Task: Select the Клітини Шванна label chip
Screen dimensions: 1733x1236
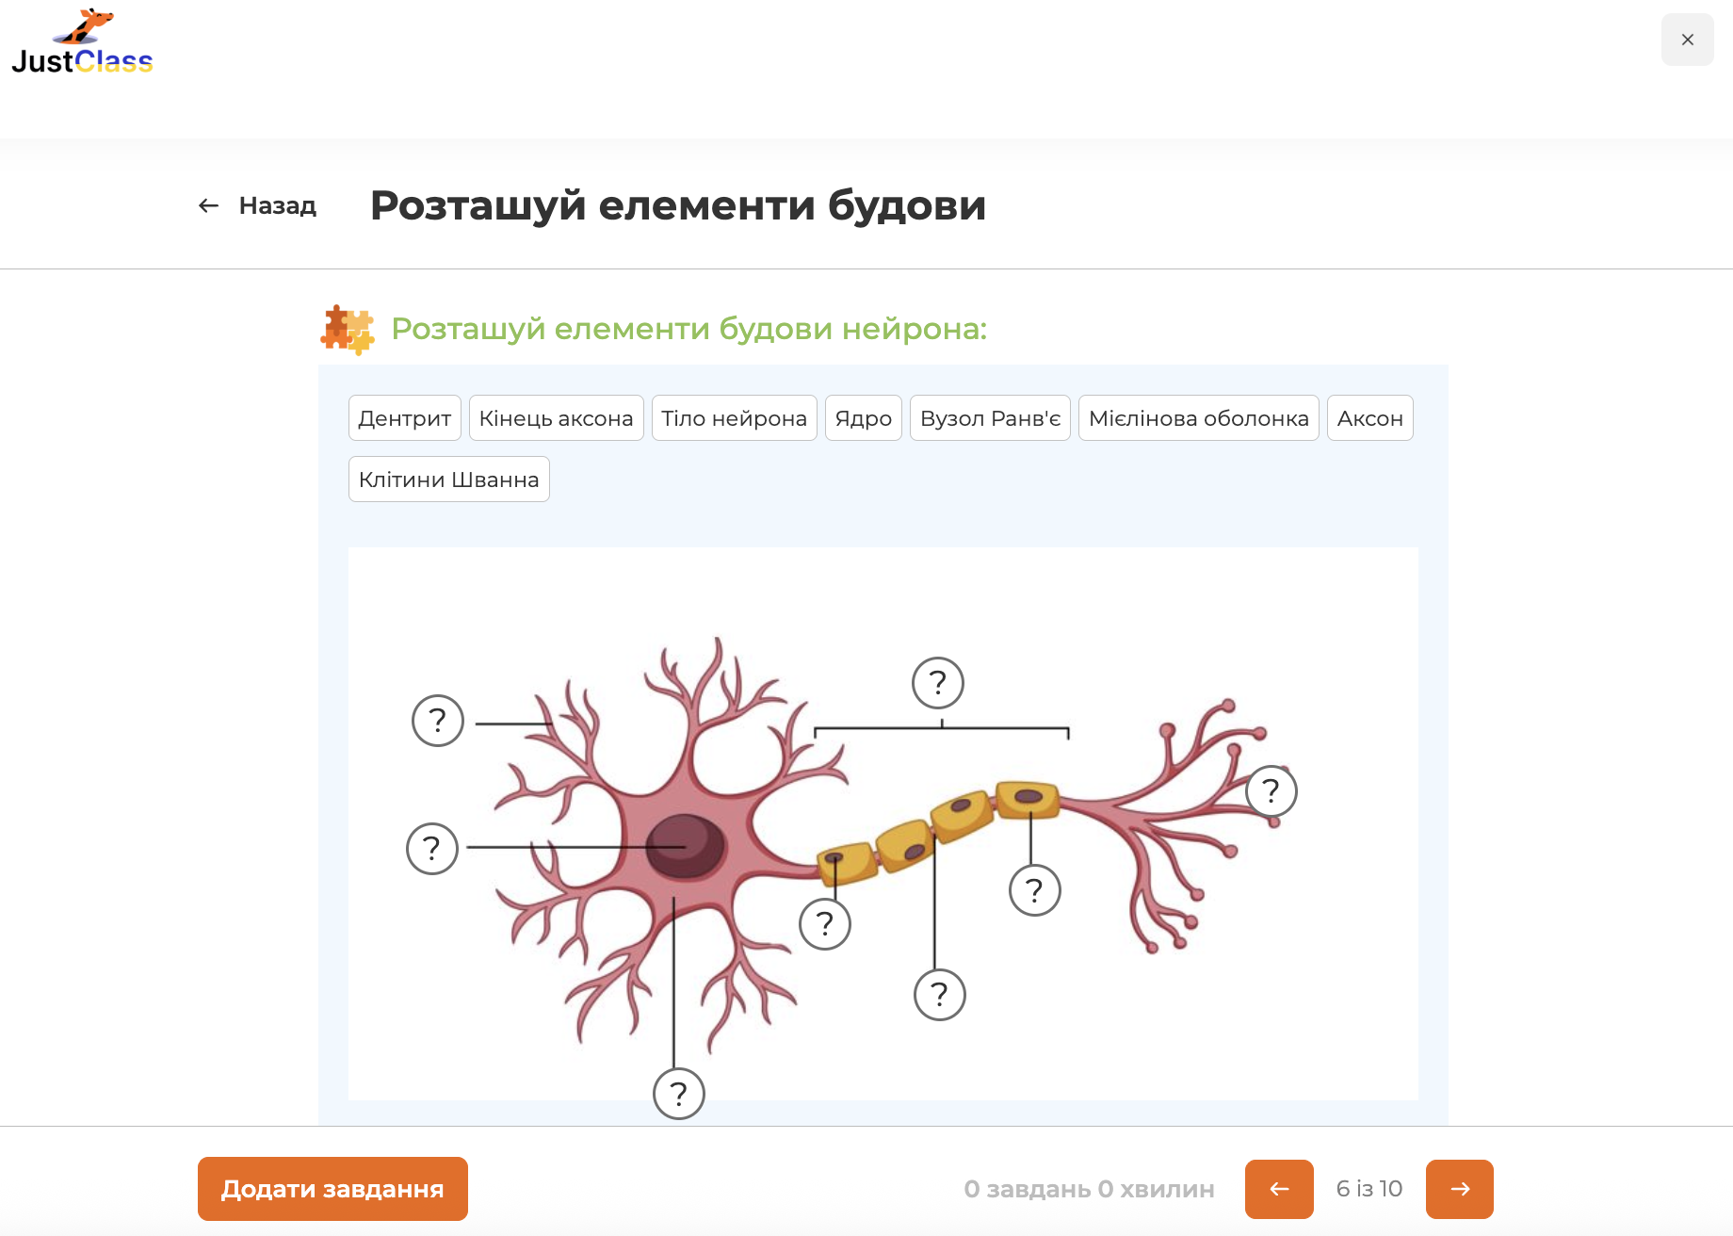Action: [448, 479]
